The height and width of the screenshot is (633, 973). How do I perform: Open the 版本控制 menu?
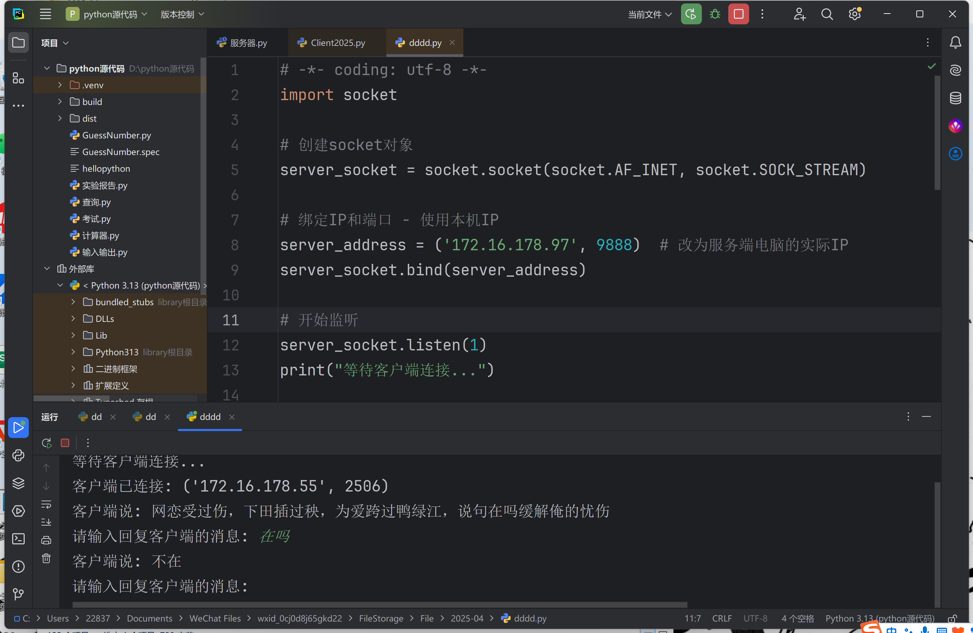click(182, 15)
